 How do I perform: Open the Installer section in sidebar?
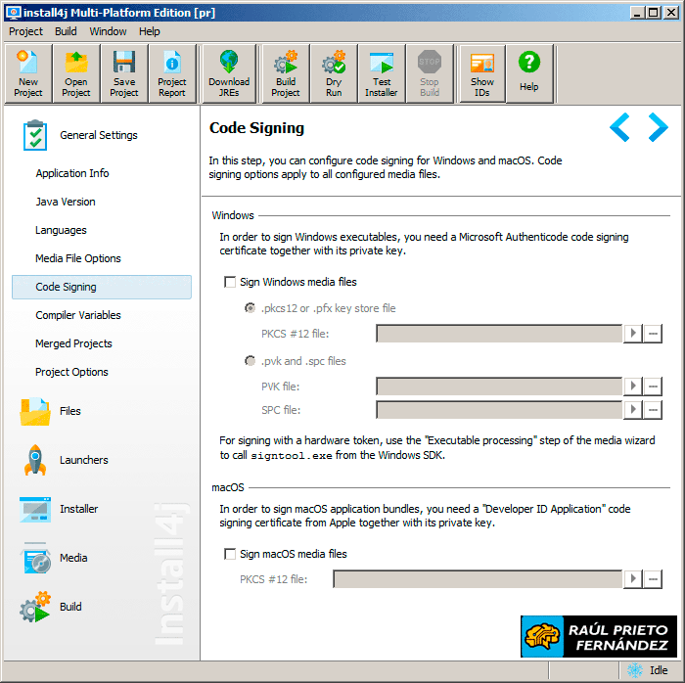pos(60,509)
